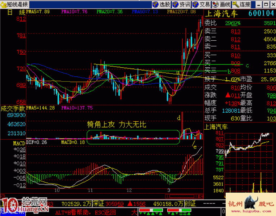Minimize the chart window

pos(259,5)
